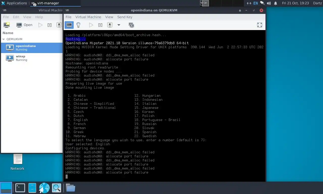Click inside VM console at cursor
Image resolution: width=323 pixels, height=194 pixels.
(67, 177)
